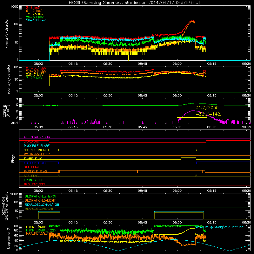
Task: Select the SC_IN_SUNLIGHT flag label
Action: (37, 150)
